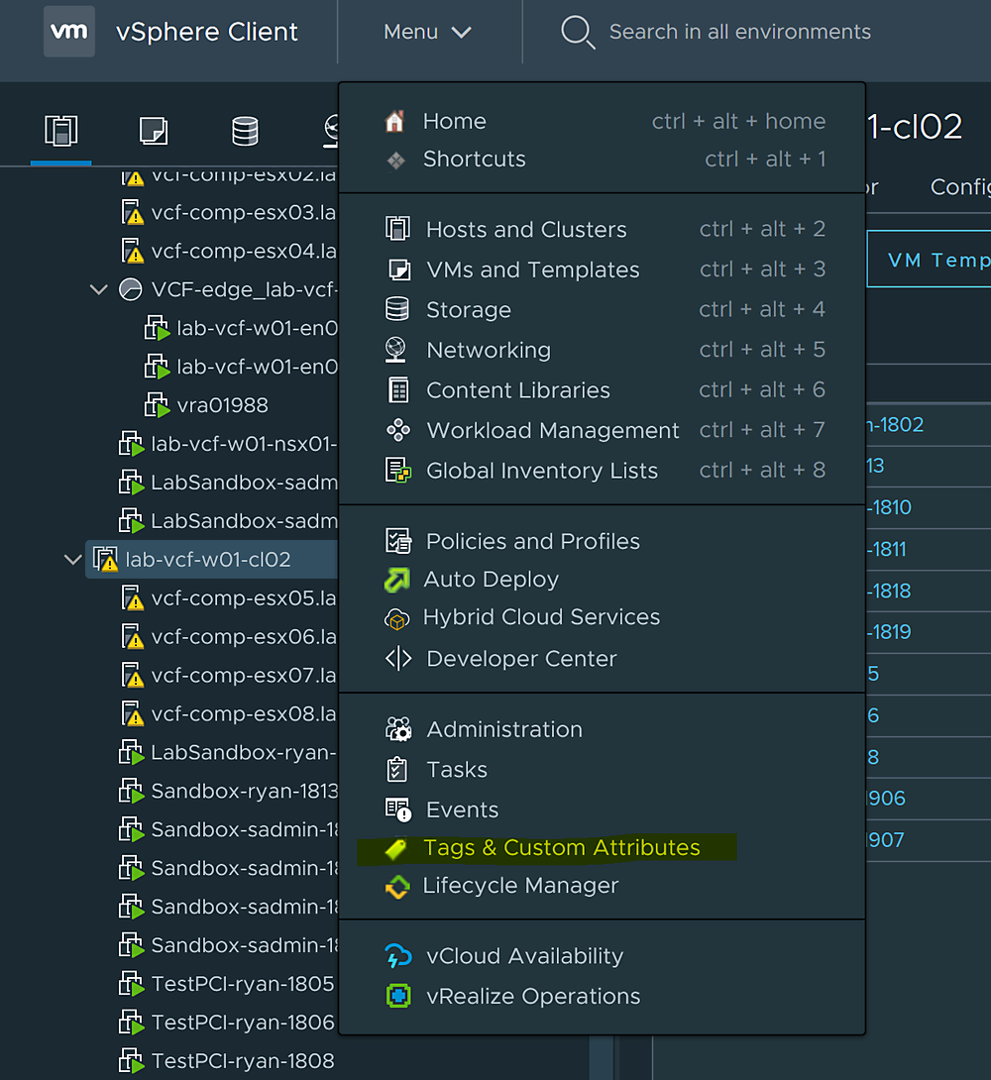Click the Developer Center code icon
The height and width of the screenshot is (1080, 991).
[x=398, y=659]
